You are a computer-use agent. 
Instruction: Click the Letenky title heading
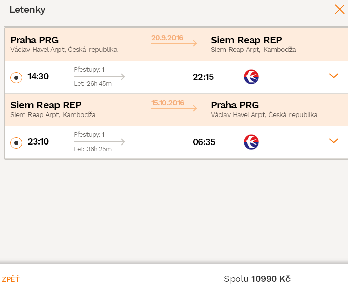click(x=27, y=10)
